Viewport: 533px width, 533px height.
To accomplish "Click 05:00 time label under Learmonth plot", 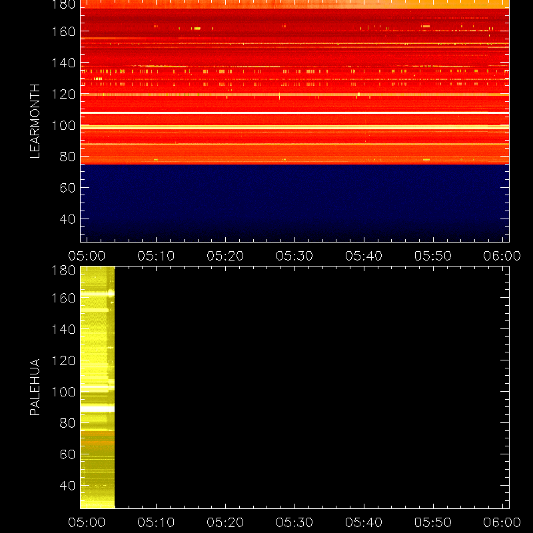I will (x=87, y=256).
